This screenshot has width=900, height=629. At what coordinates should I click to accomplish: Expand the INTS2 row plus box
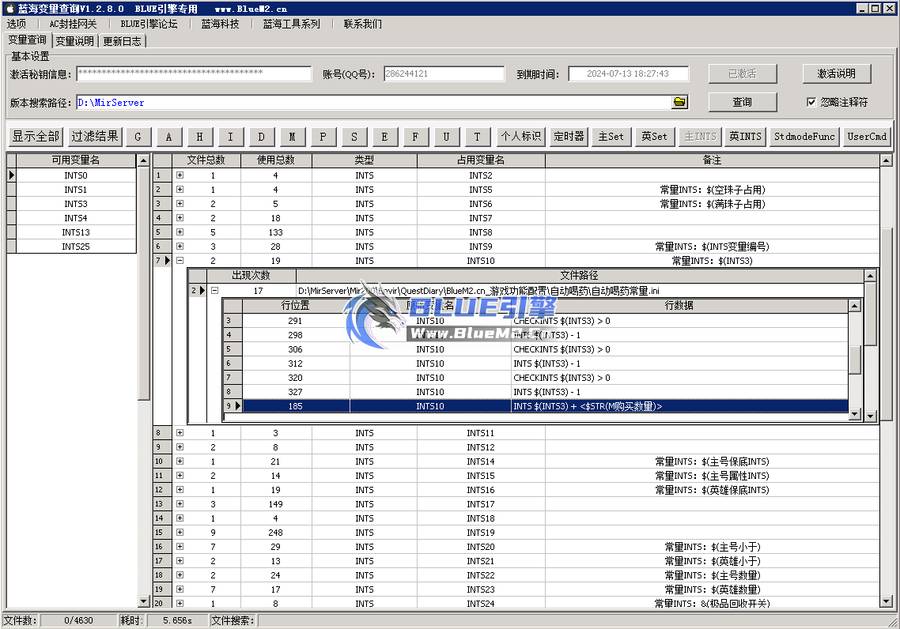click(180, 175)
